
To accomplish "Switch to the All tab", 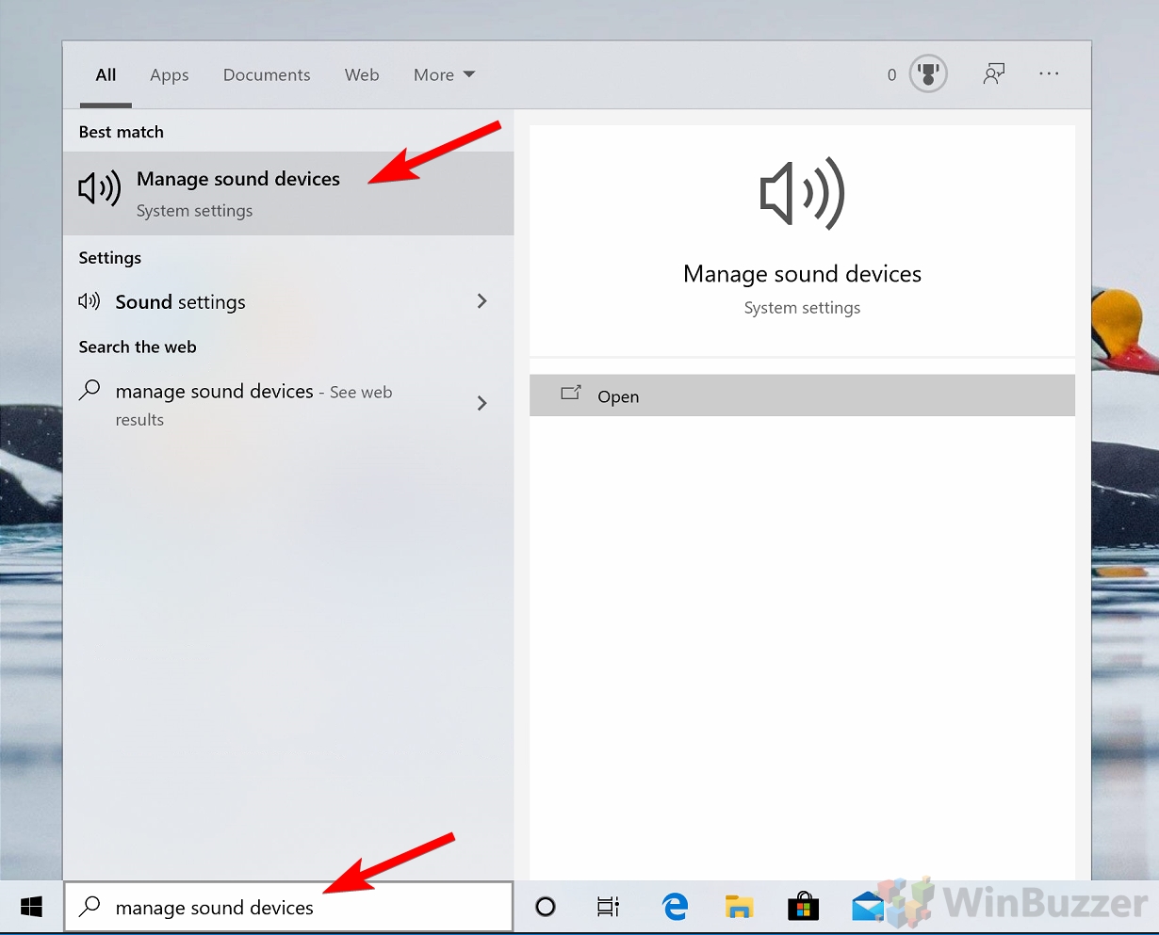I will coord(106,74).
